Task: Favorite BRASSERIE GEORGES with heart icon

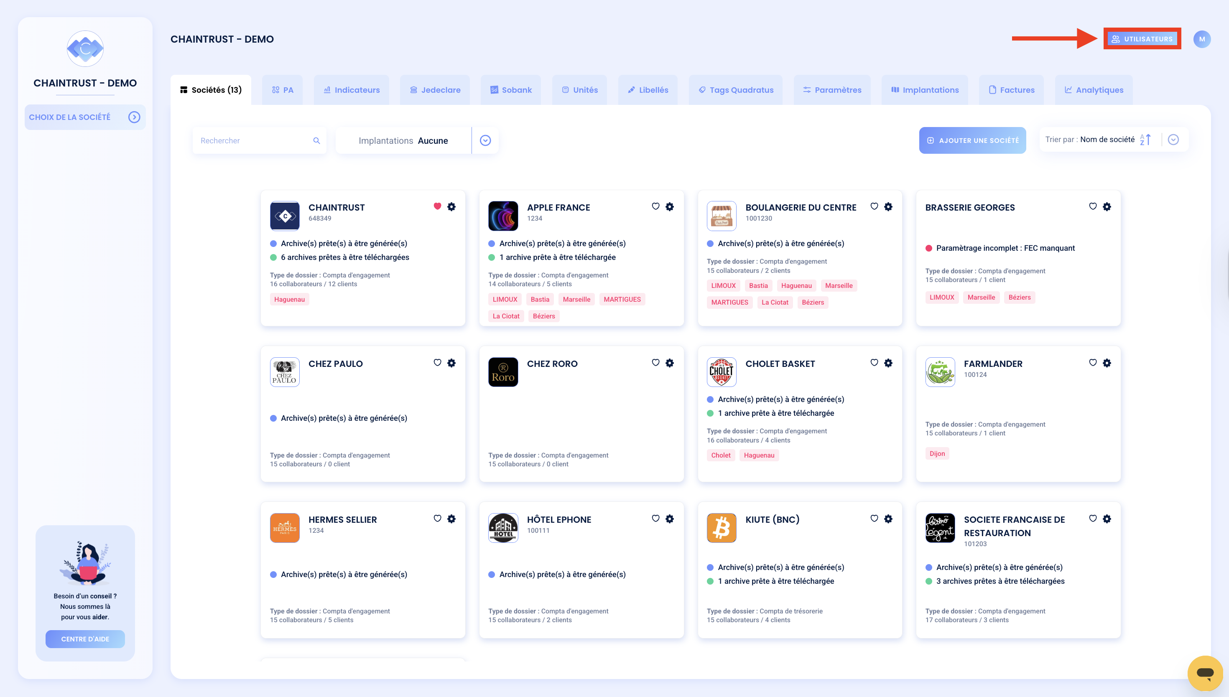Action: (1093, 206)
